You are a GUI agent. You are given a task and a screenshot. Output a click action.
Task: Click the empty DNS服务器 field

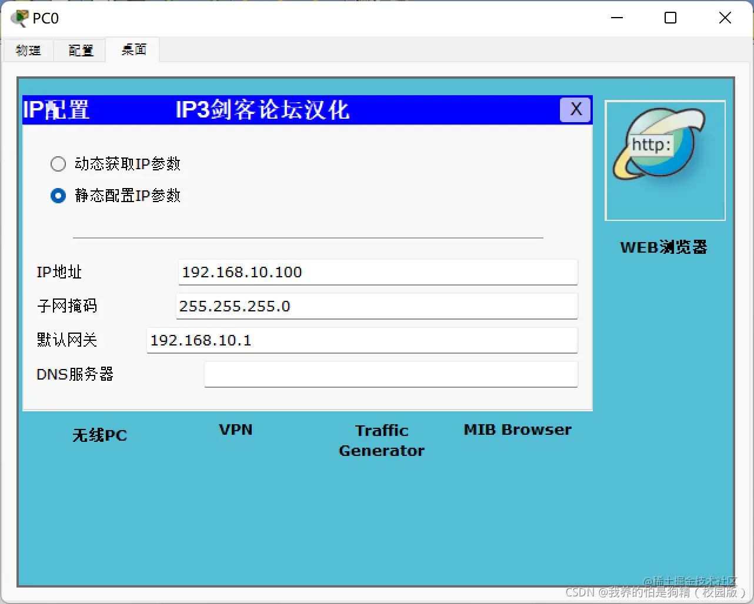pyautogui.click(x=391, y=374)
